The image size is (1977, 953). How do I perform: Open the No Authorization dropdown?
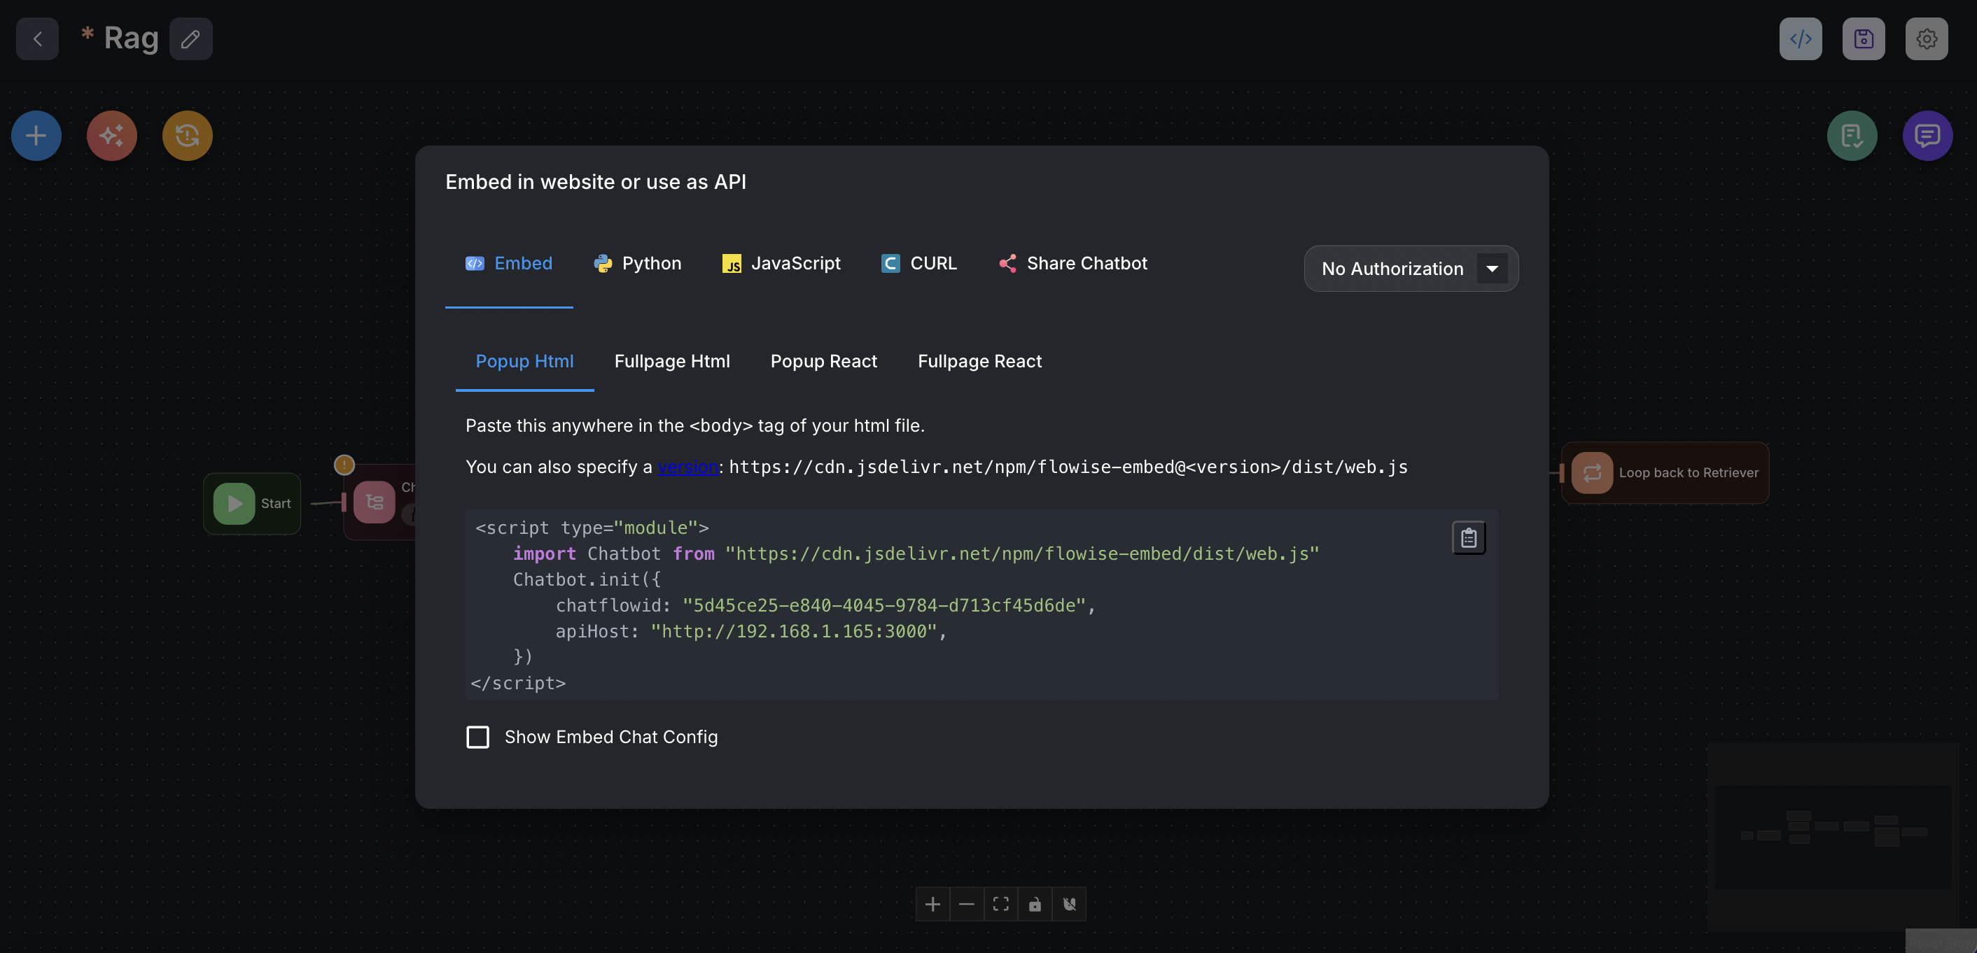pyautogui.click(x=1392, y=269)
